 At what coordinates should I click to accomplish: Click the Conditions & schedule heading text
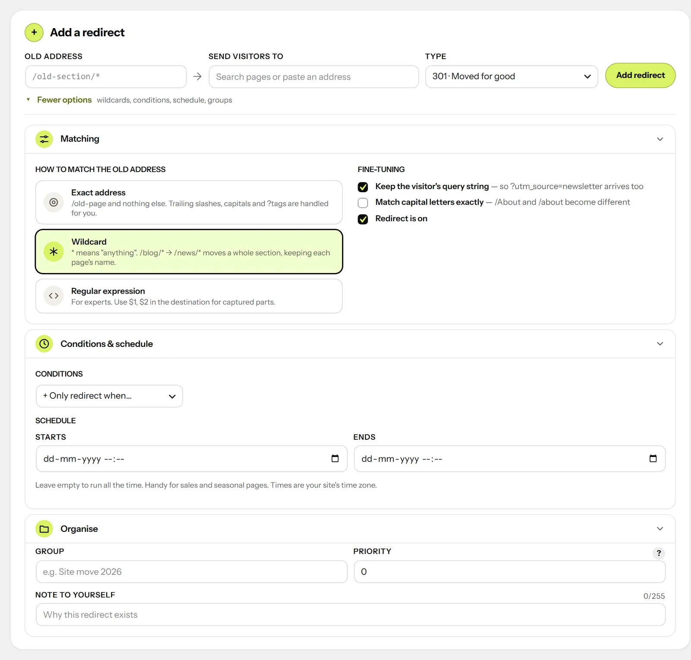107,344
